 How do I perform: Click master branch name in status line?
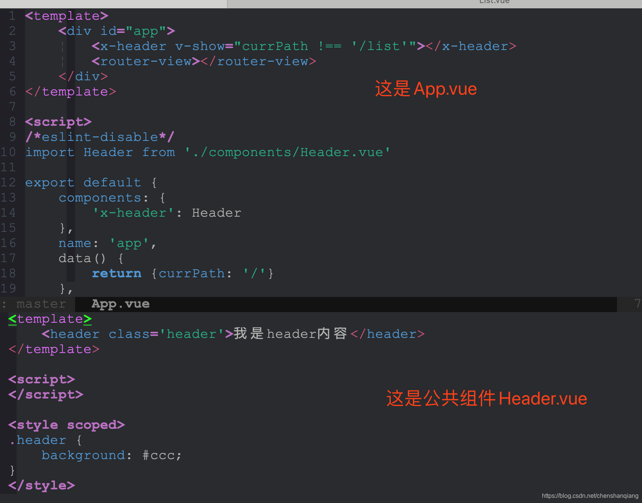[x=41, y=304]
